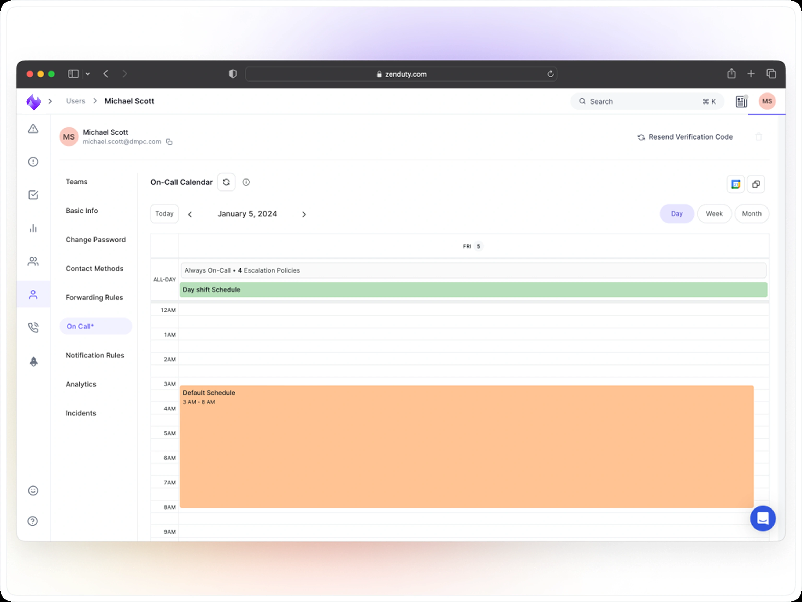The width and height of the screenshot is (802, 602).
Task: Click the refresh calendar icon button
Action: [x=226, y=182]
